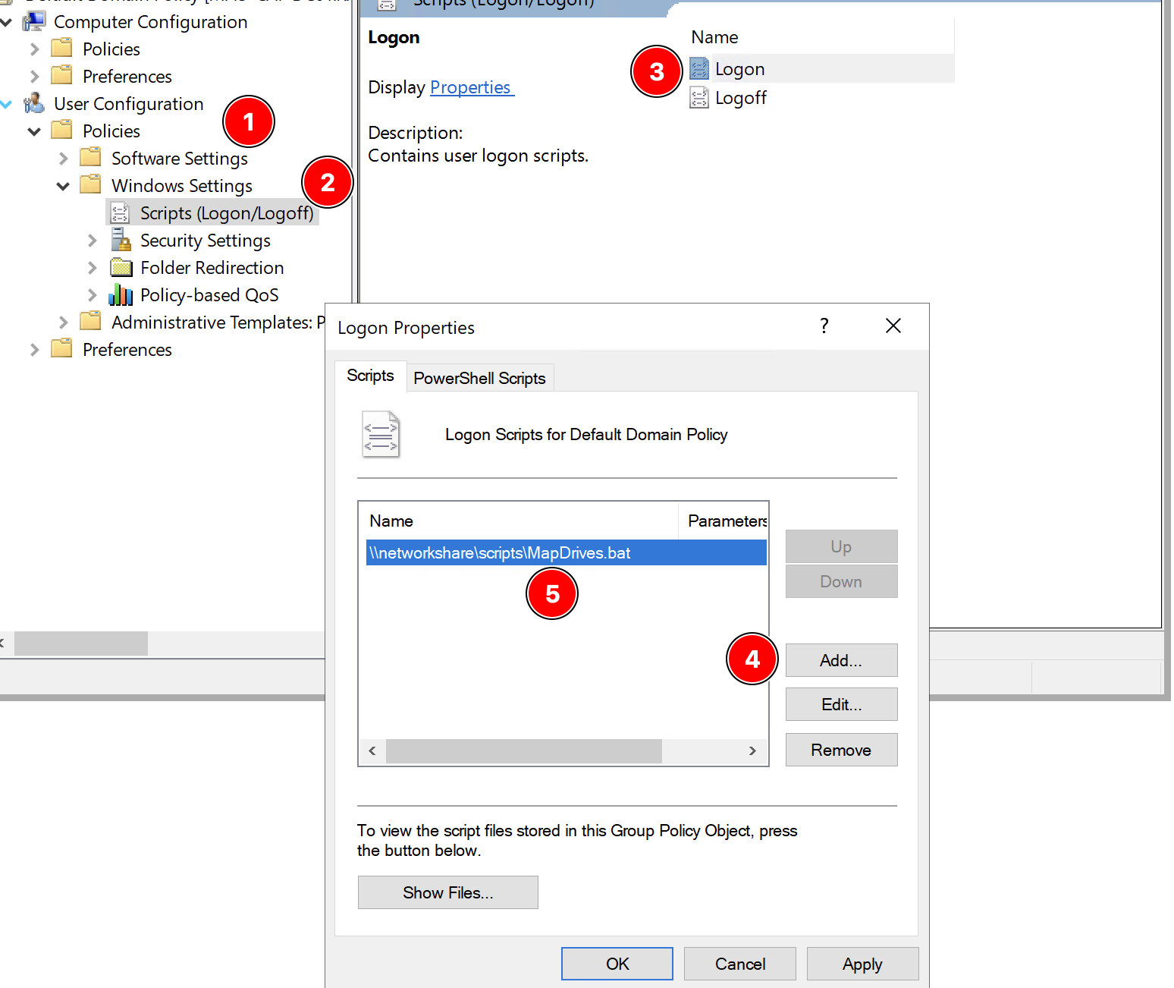Switch to the PowerShell Scripts tab
Screen dimensions: 1174x988
pyautogui.click(x=480, y=378)
